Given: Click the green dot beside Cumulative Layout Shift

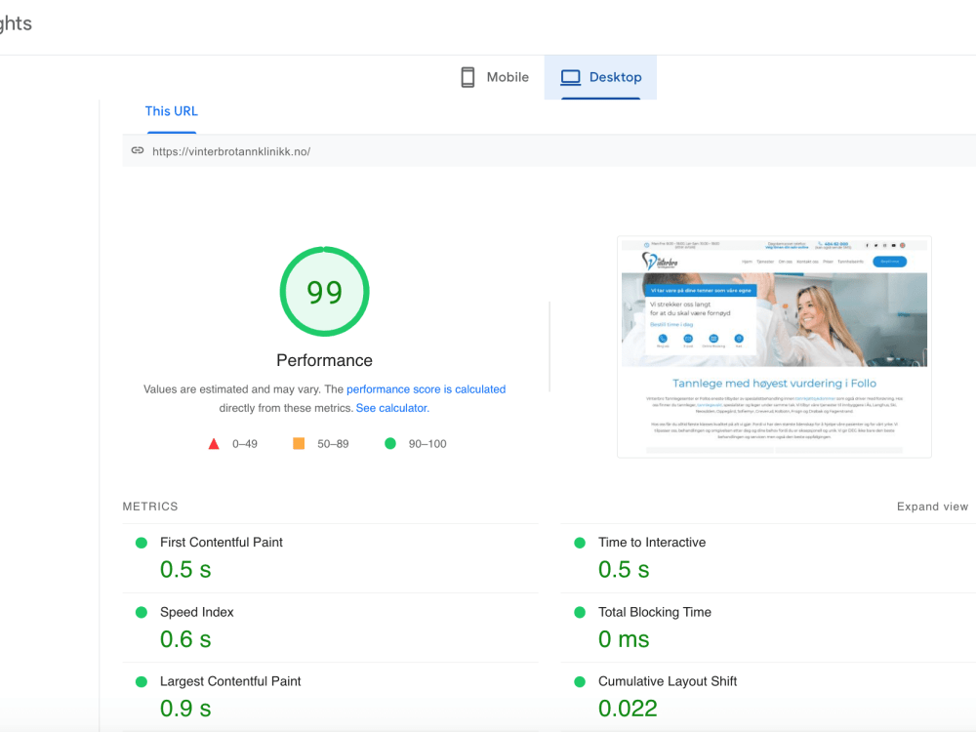Looking at the screenshot, I should pyautogui.click(x=580, y=681).
